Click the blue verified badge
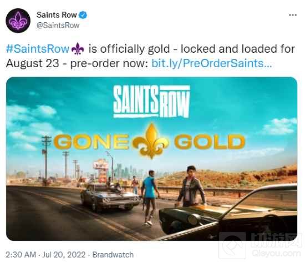The height and width of the screenshot is (262, 305). [83, 15]
